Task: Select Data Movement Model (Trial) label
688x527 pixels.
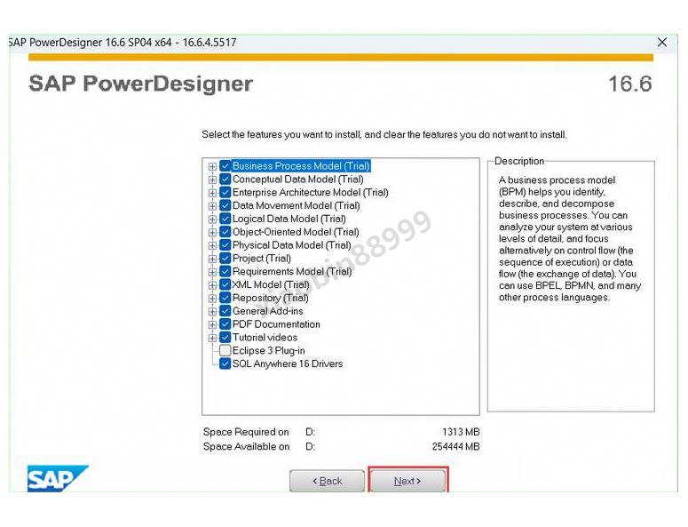Action: [297, 205]
